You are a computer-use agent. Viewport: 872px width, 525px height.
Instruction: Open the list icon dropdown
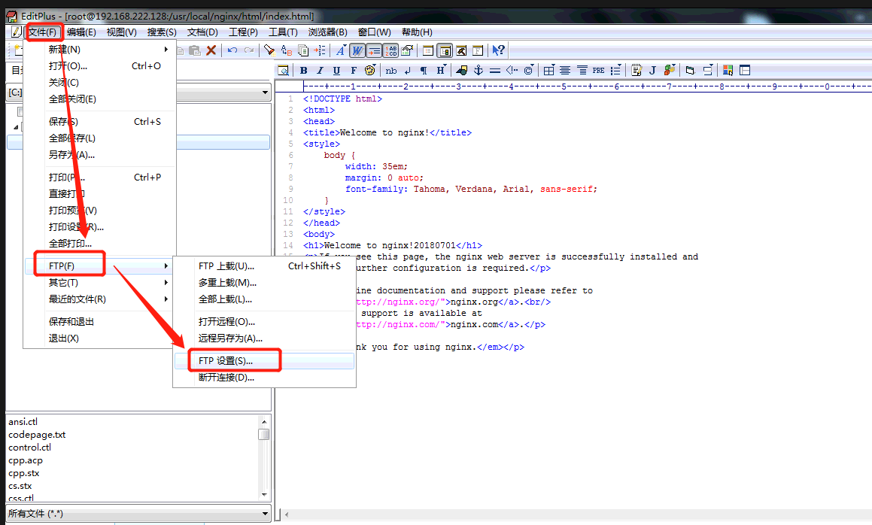pyautogui.click(x=615, y=70)
